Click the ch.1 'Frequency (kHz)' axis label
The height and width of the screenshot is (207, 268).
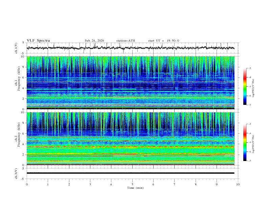pyautogui.click(x=19, y=78)
